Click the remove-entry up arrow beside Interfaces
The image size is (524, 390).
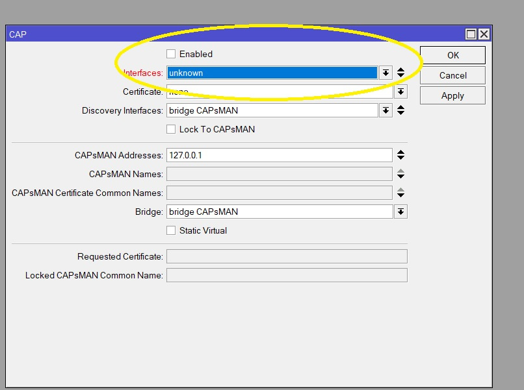coord(400,69)
